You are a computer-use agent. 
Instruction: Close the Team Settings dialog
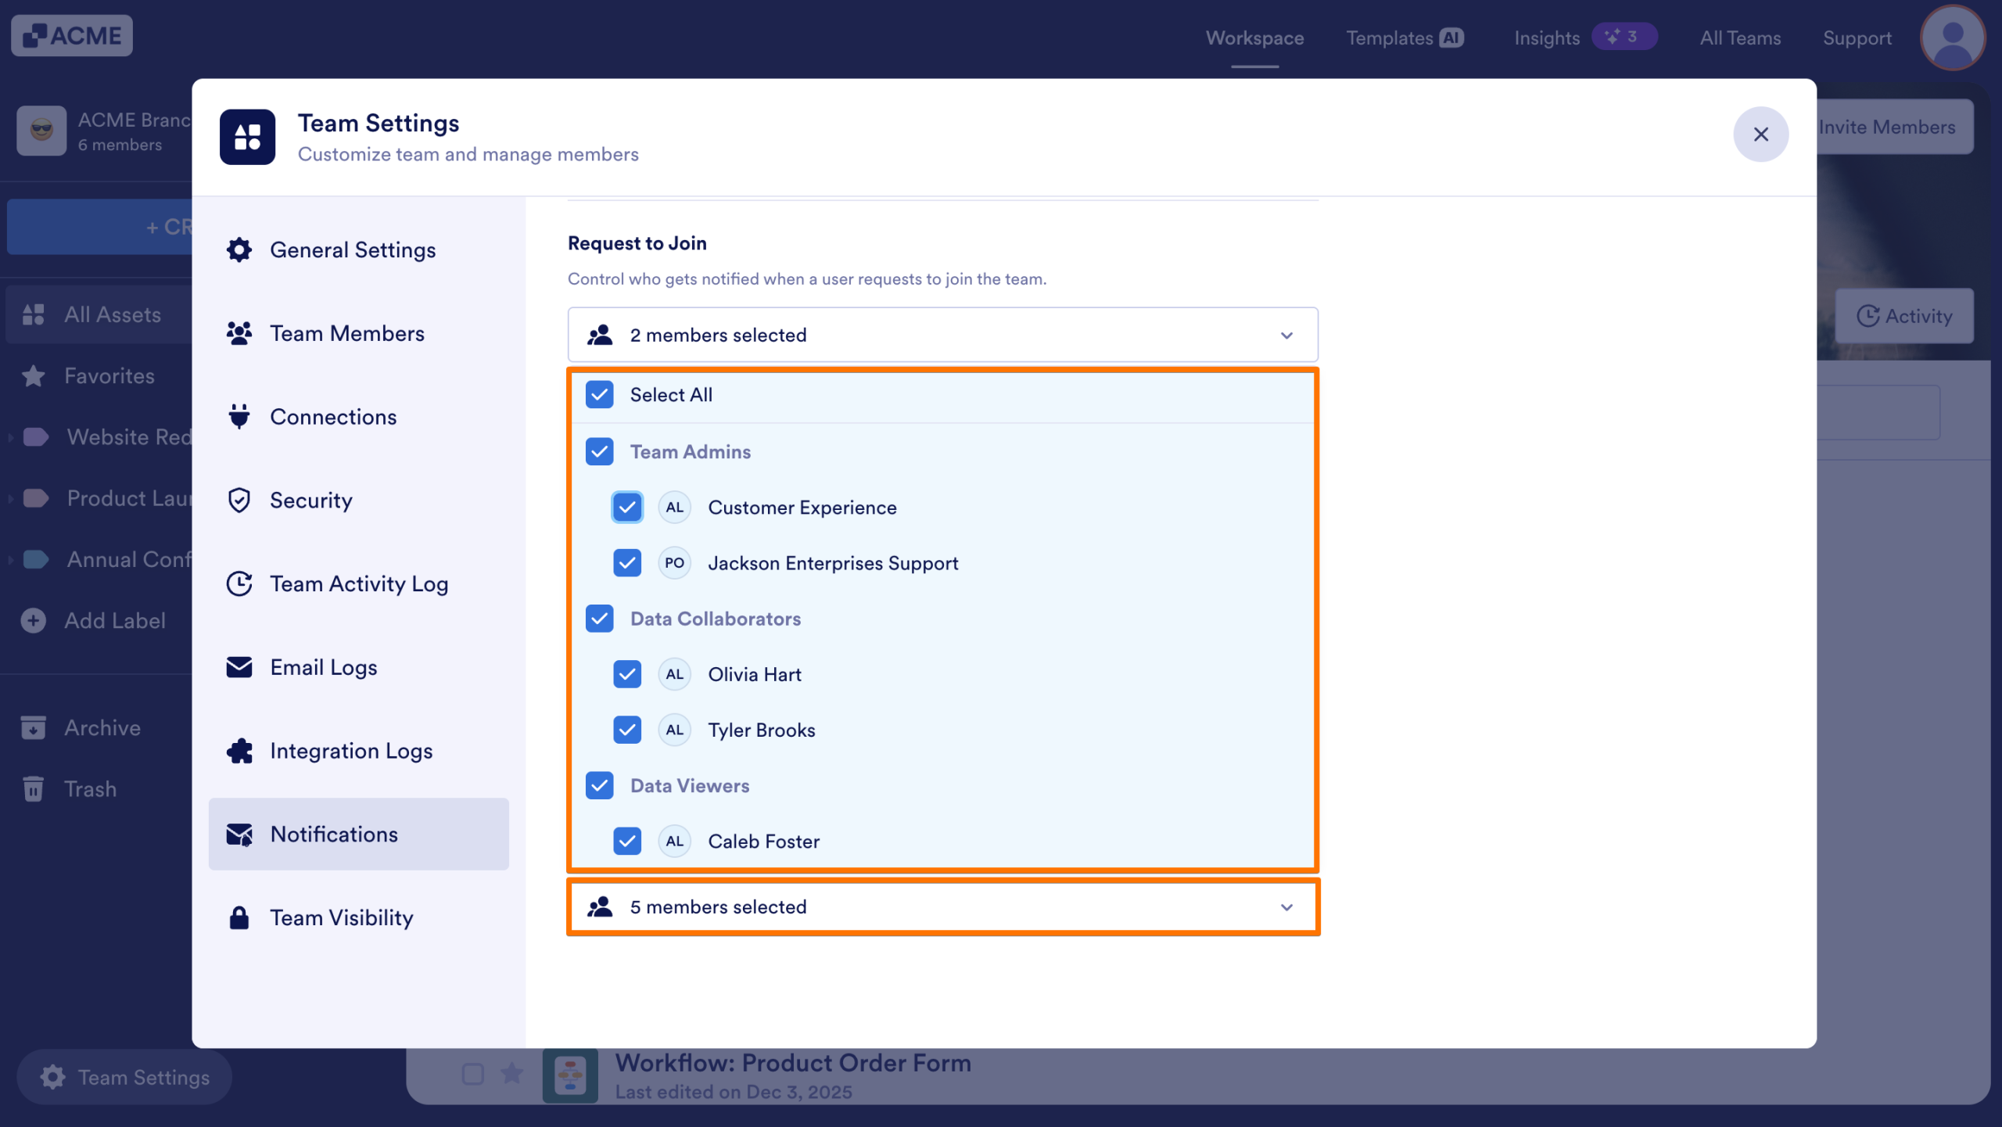coord(1760,135)
